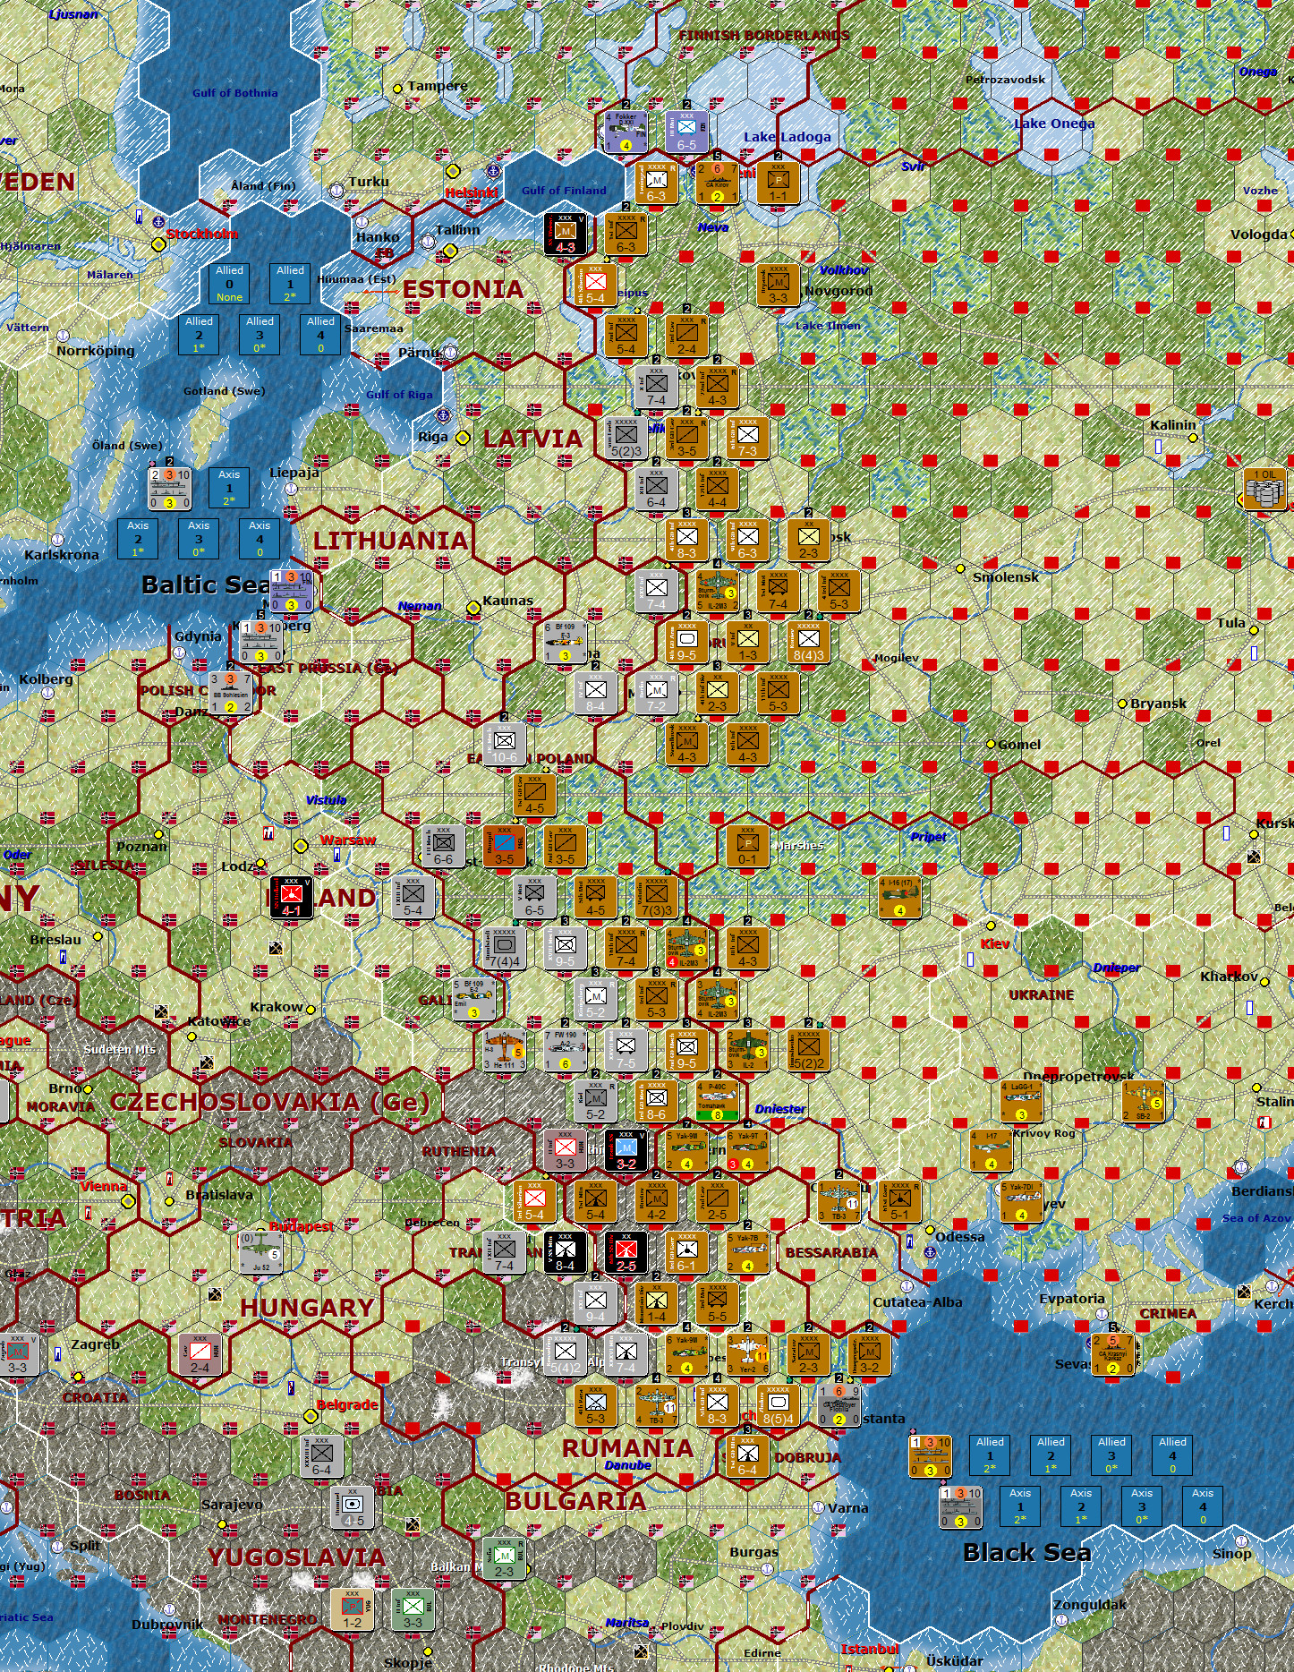1294x1672 pixels.
Task: Open Baltic Allied 0 None sea box
Action: pos(229,284)
